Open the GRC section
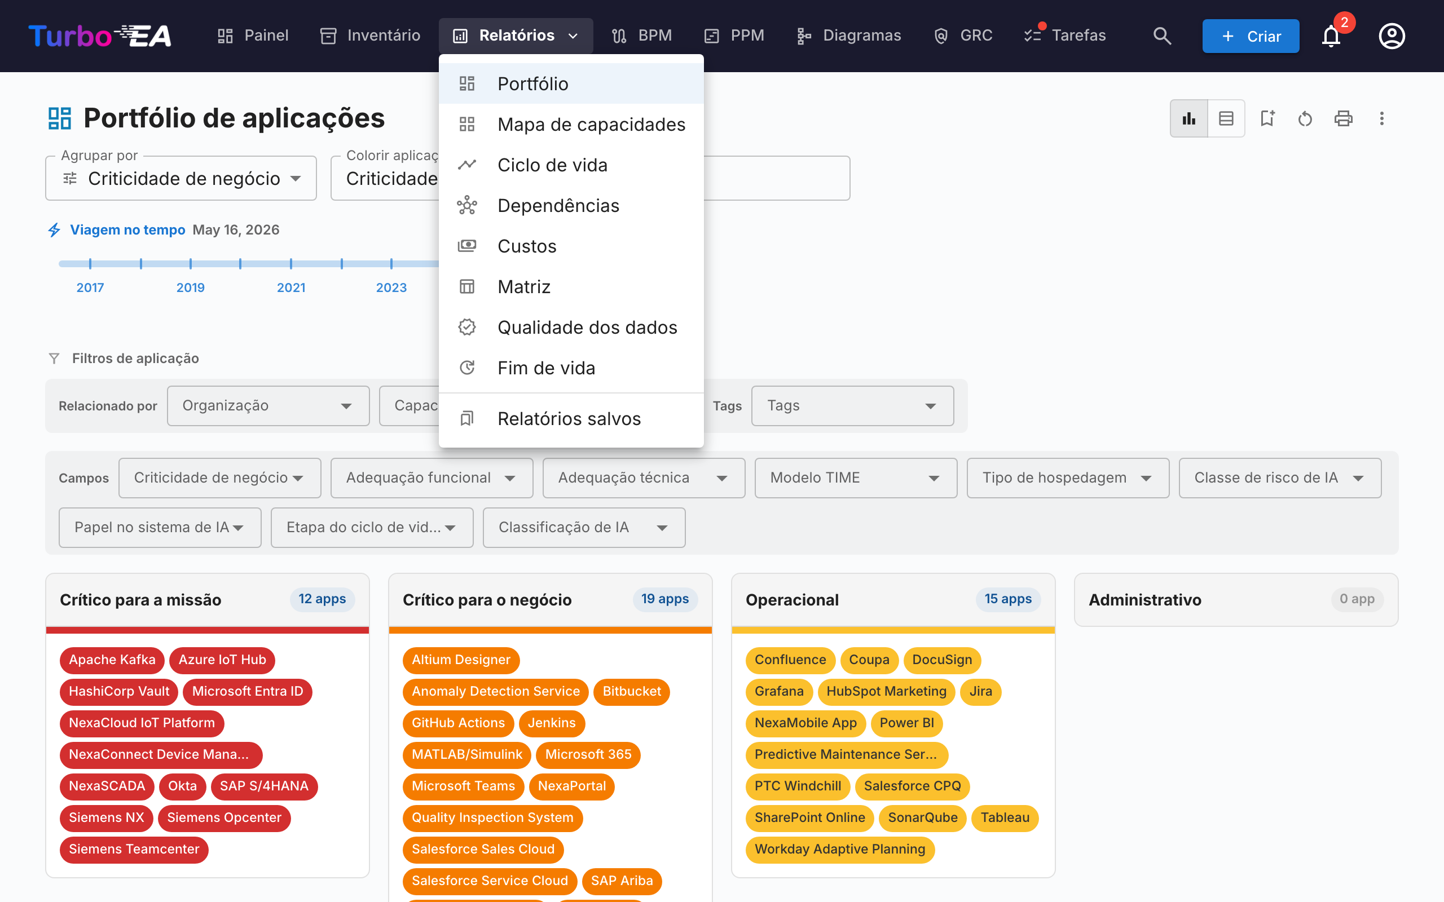1444x902 pixels. click(963, 36)
